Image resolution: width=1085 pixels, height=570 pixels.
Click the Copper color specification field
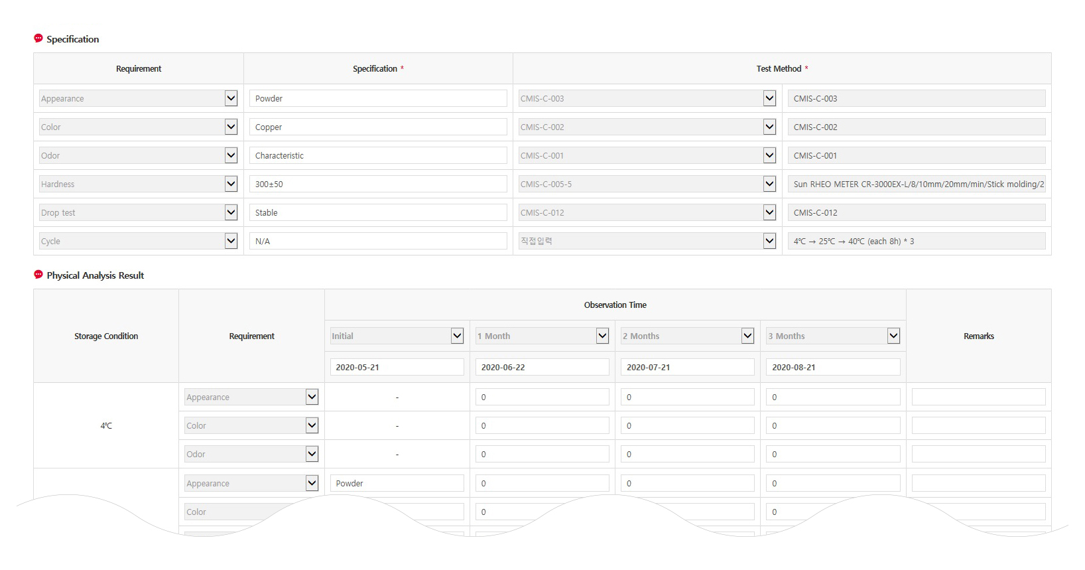(378, 127)
